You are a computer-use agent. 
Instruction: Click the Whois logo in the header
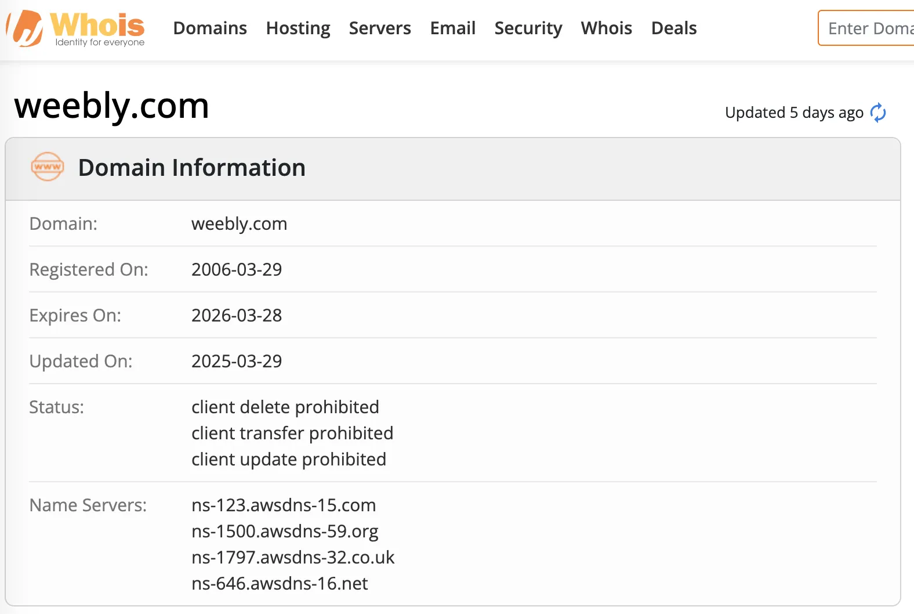75,28
